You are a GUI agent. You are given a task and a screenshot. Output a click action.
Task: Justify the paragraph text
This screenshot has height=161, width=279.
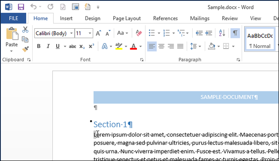click(180, 46)
